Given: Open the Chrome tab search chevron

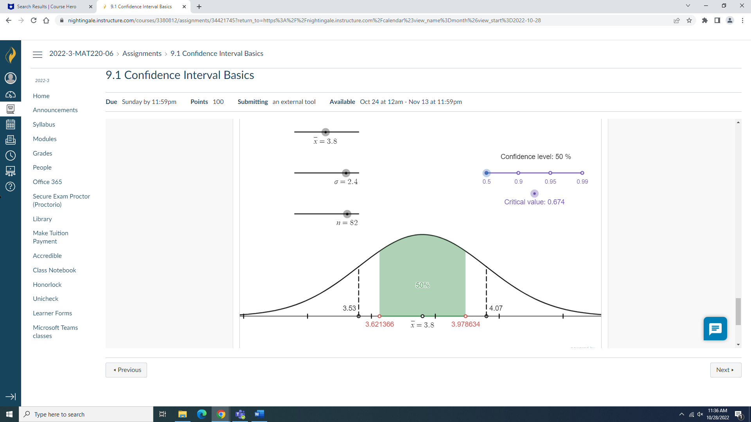Looking at the screenshot, I should pyautogui.click(x=688, y=6).
